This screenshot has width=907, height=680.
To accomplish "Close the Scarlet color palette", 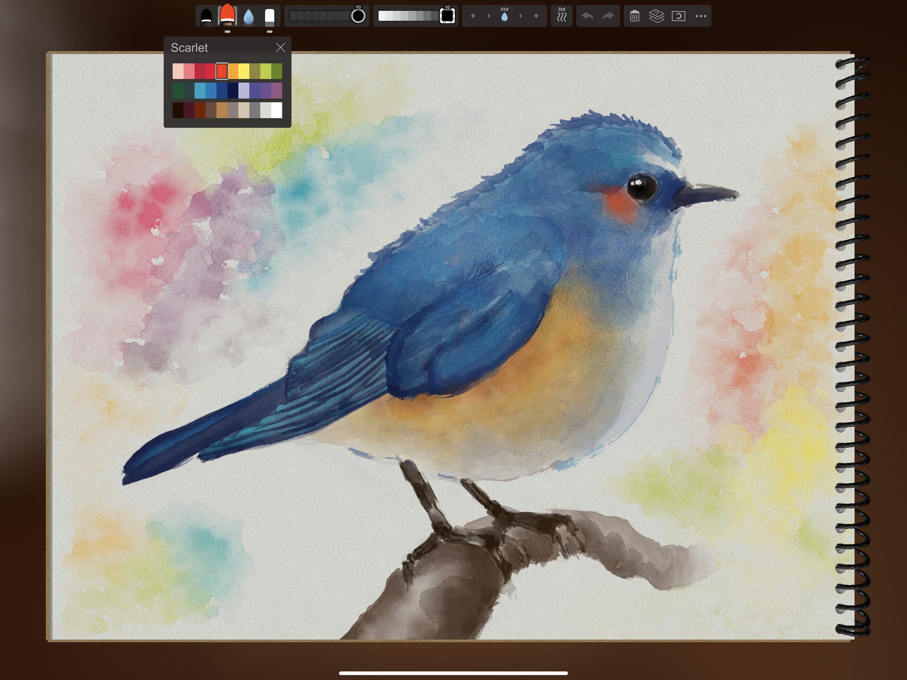I will pyautogui.click(x=280, y=48).
